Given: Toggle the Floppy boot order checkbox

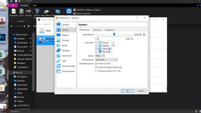Looking at the screenshot, I should (x=97, y=43).
